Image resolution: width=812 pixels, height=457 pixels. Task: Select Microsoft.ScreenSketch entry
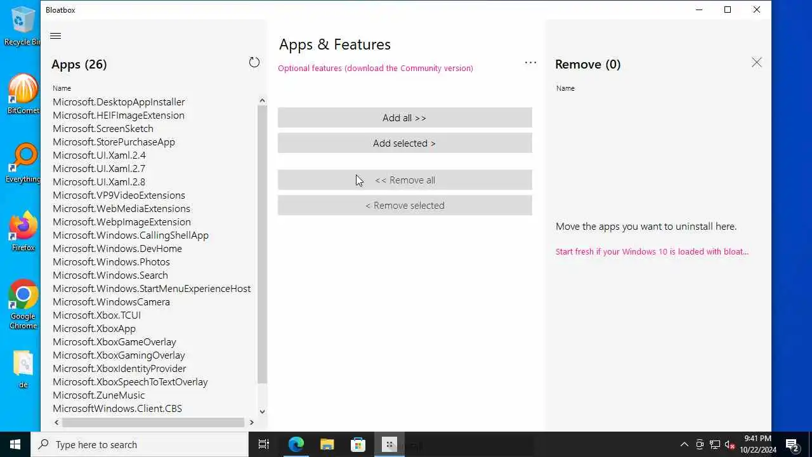click(103, 128)
